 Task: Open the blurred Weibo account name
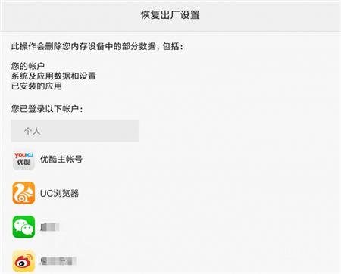tap(58, 261)
